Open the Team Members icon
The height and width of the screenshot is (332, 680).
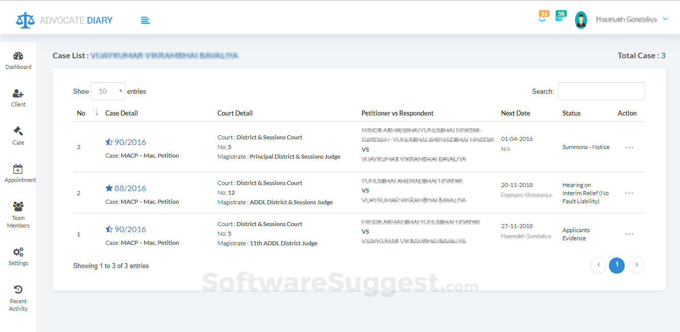tap(18, 206)
